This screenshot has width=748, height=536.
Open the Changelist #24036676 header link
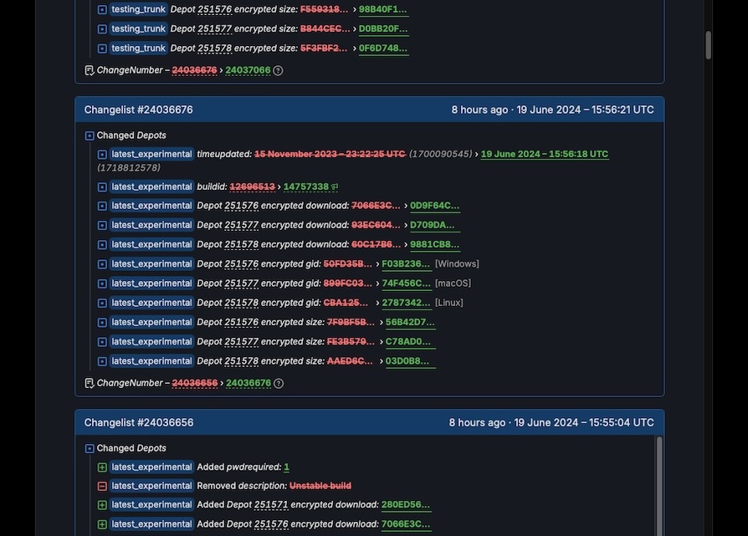click(x=138, y=110)
